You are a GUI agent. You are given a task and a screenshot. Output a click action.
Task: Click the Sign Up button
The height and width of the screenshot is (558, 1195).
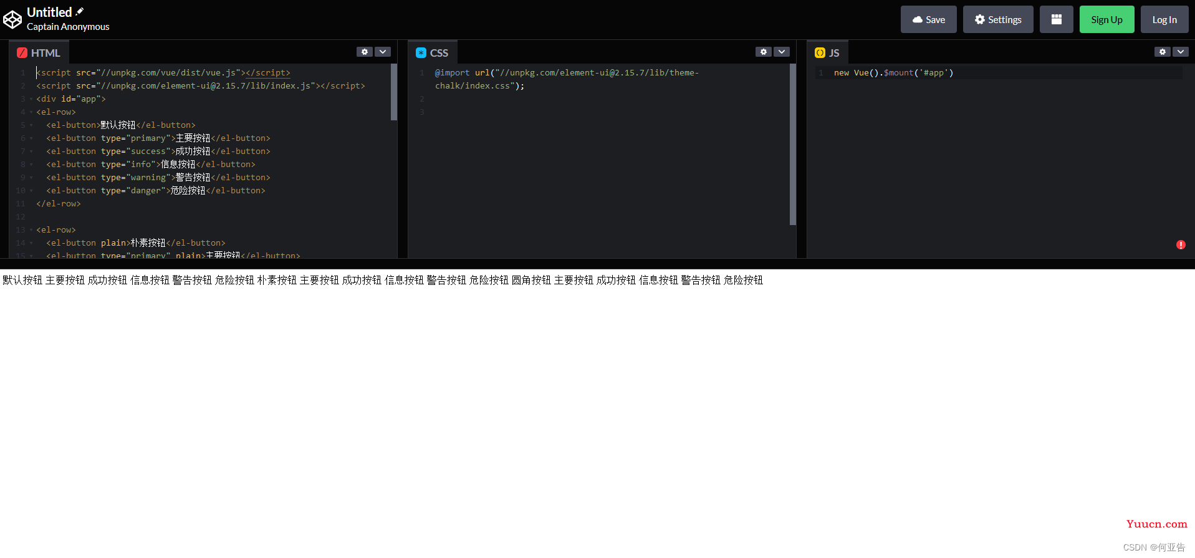coord(1106,19)
